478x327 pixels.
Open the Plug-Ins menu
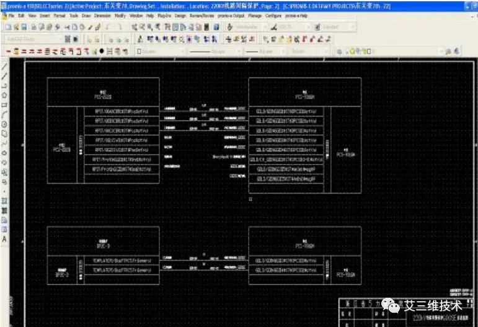pos(164,16)
